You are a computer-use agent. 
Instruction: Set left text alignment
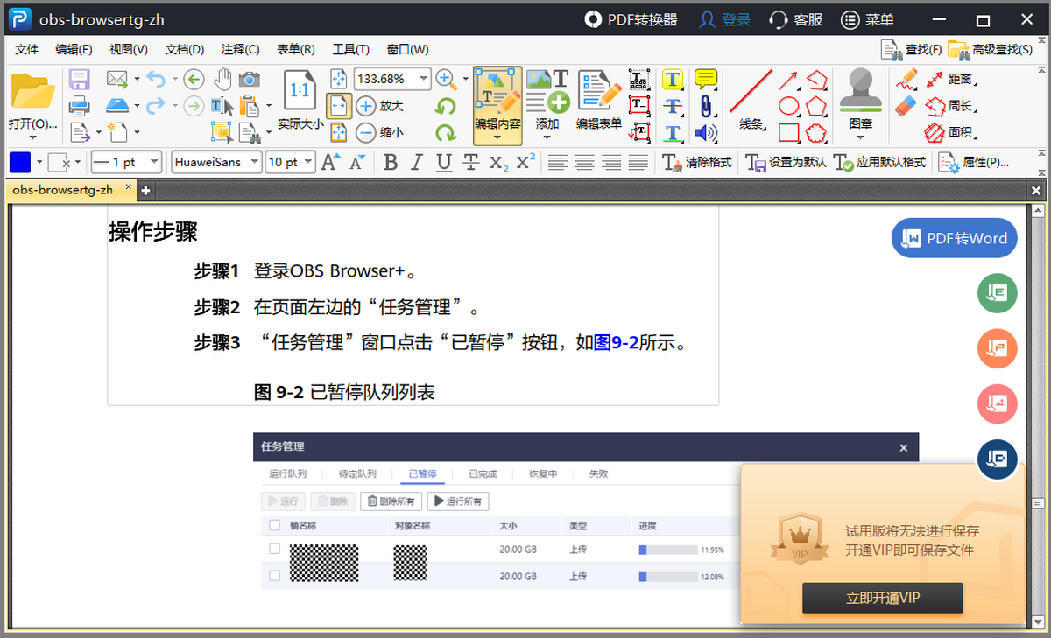[557, 162]
